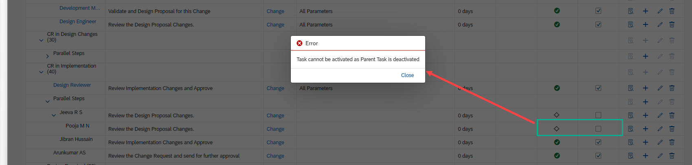This screenshot has width=692, height=165.
Task: Check the Jeeva R S activation checkbox
Action: [598, 115]
